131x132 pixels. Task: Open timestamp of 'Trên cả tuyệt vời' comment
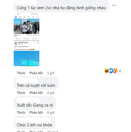[51, 93]
